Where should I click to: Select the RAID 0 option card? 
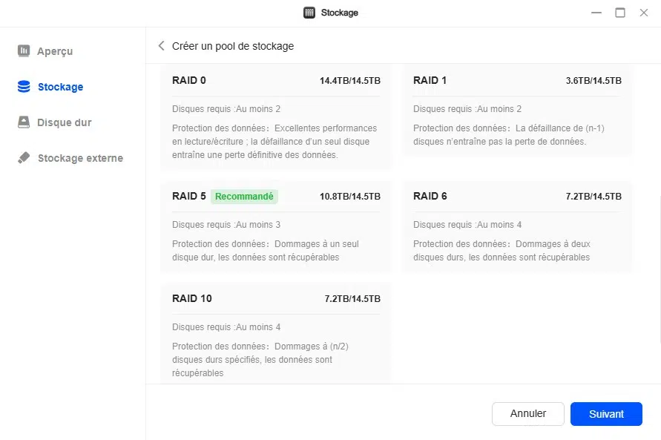point(276,117)
